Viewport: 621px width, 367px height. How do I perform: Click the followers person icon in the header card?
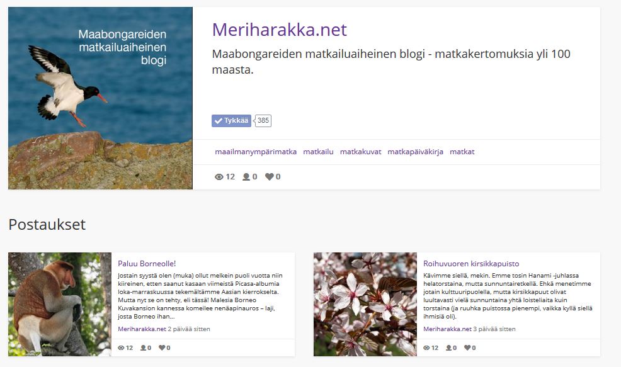point(246,177)
